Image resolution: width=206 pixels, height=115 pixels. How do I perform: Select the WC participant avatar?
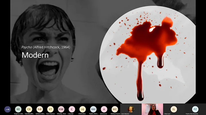(x=115, y=109)
